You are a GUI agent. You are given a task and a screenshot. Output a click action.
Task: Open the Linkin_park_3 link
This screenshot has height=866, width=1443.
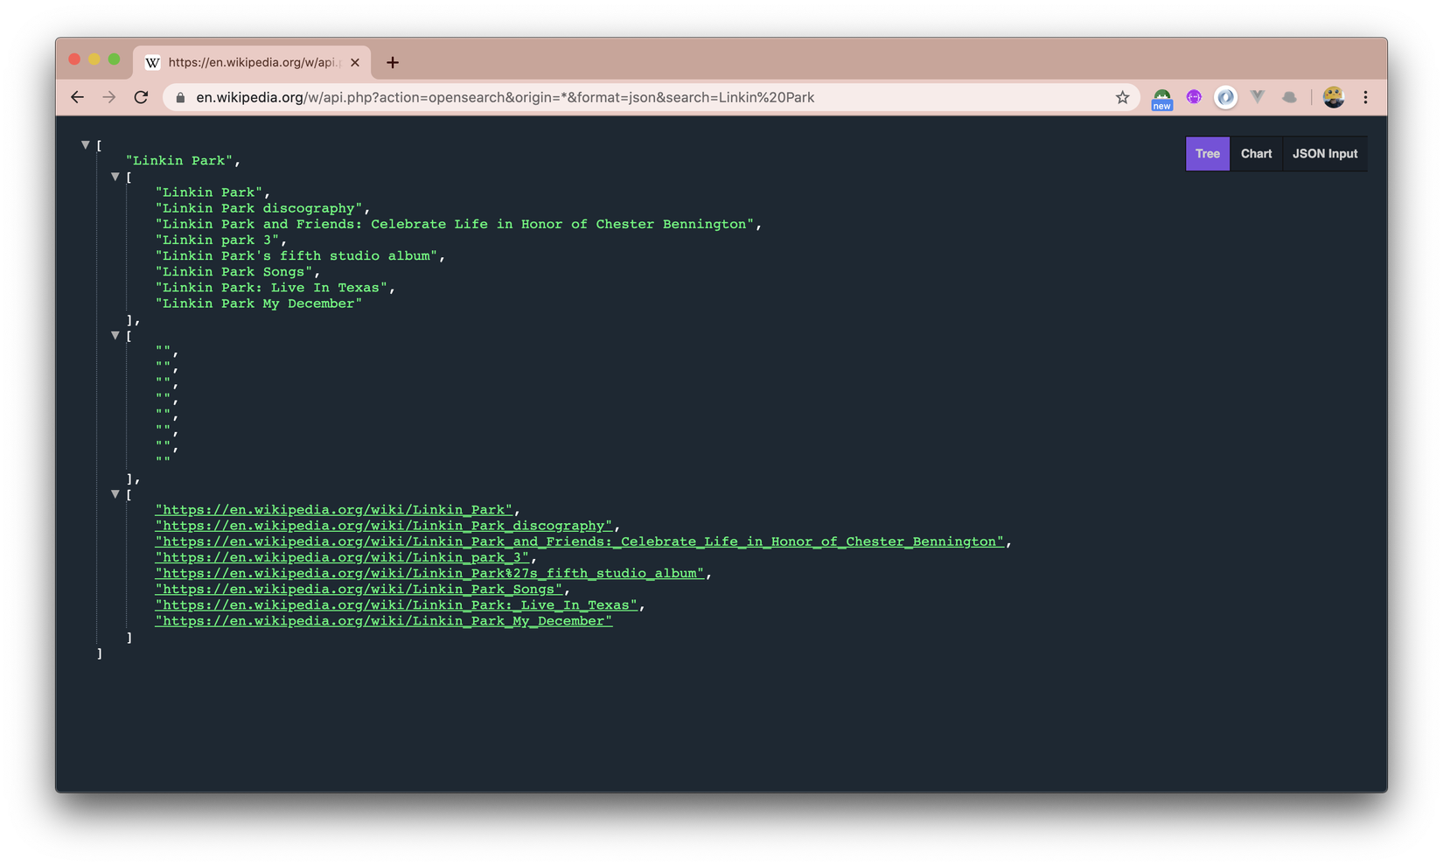coord(343,557)
